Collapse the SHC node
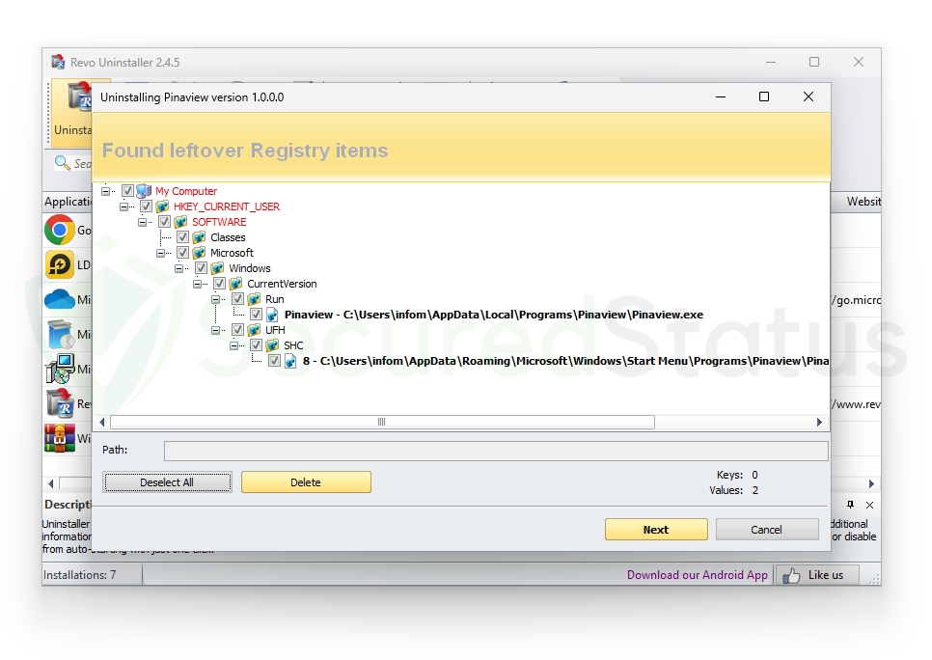The height and width of the screenshot is (660, 932). click(x=234, y=345)
